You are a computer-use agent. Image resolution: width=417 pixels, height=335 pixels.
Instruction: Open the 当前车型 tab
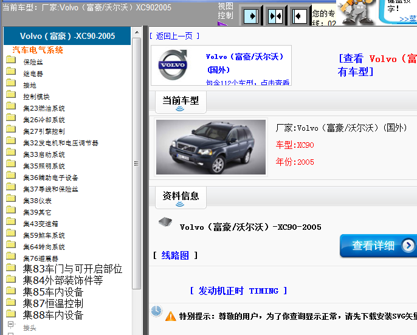pyautogui.click(x=181, y=102)
